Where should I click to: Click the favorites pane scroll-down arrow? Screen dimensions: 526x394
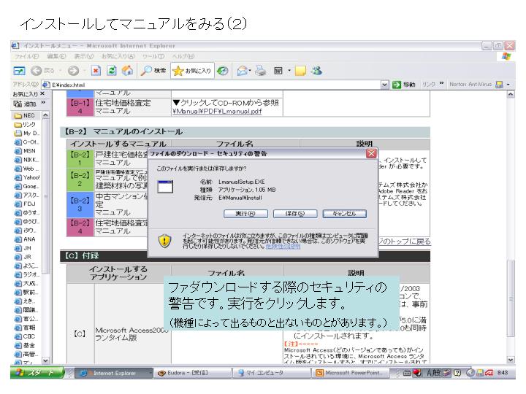[x=45, y=361]
